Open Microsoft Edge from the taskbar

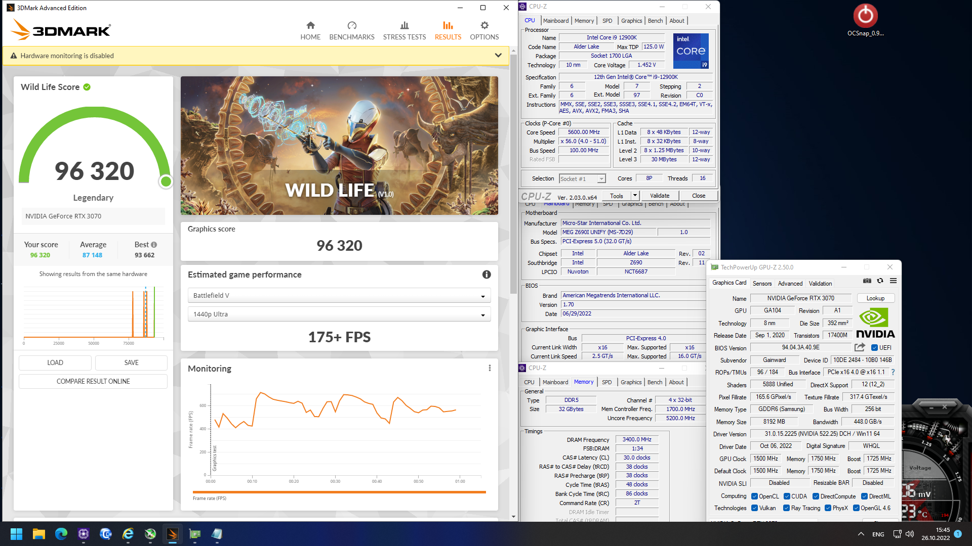click(61, 534)
